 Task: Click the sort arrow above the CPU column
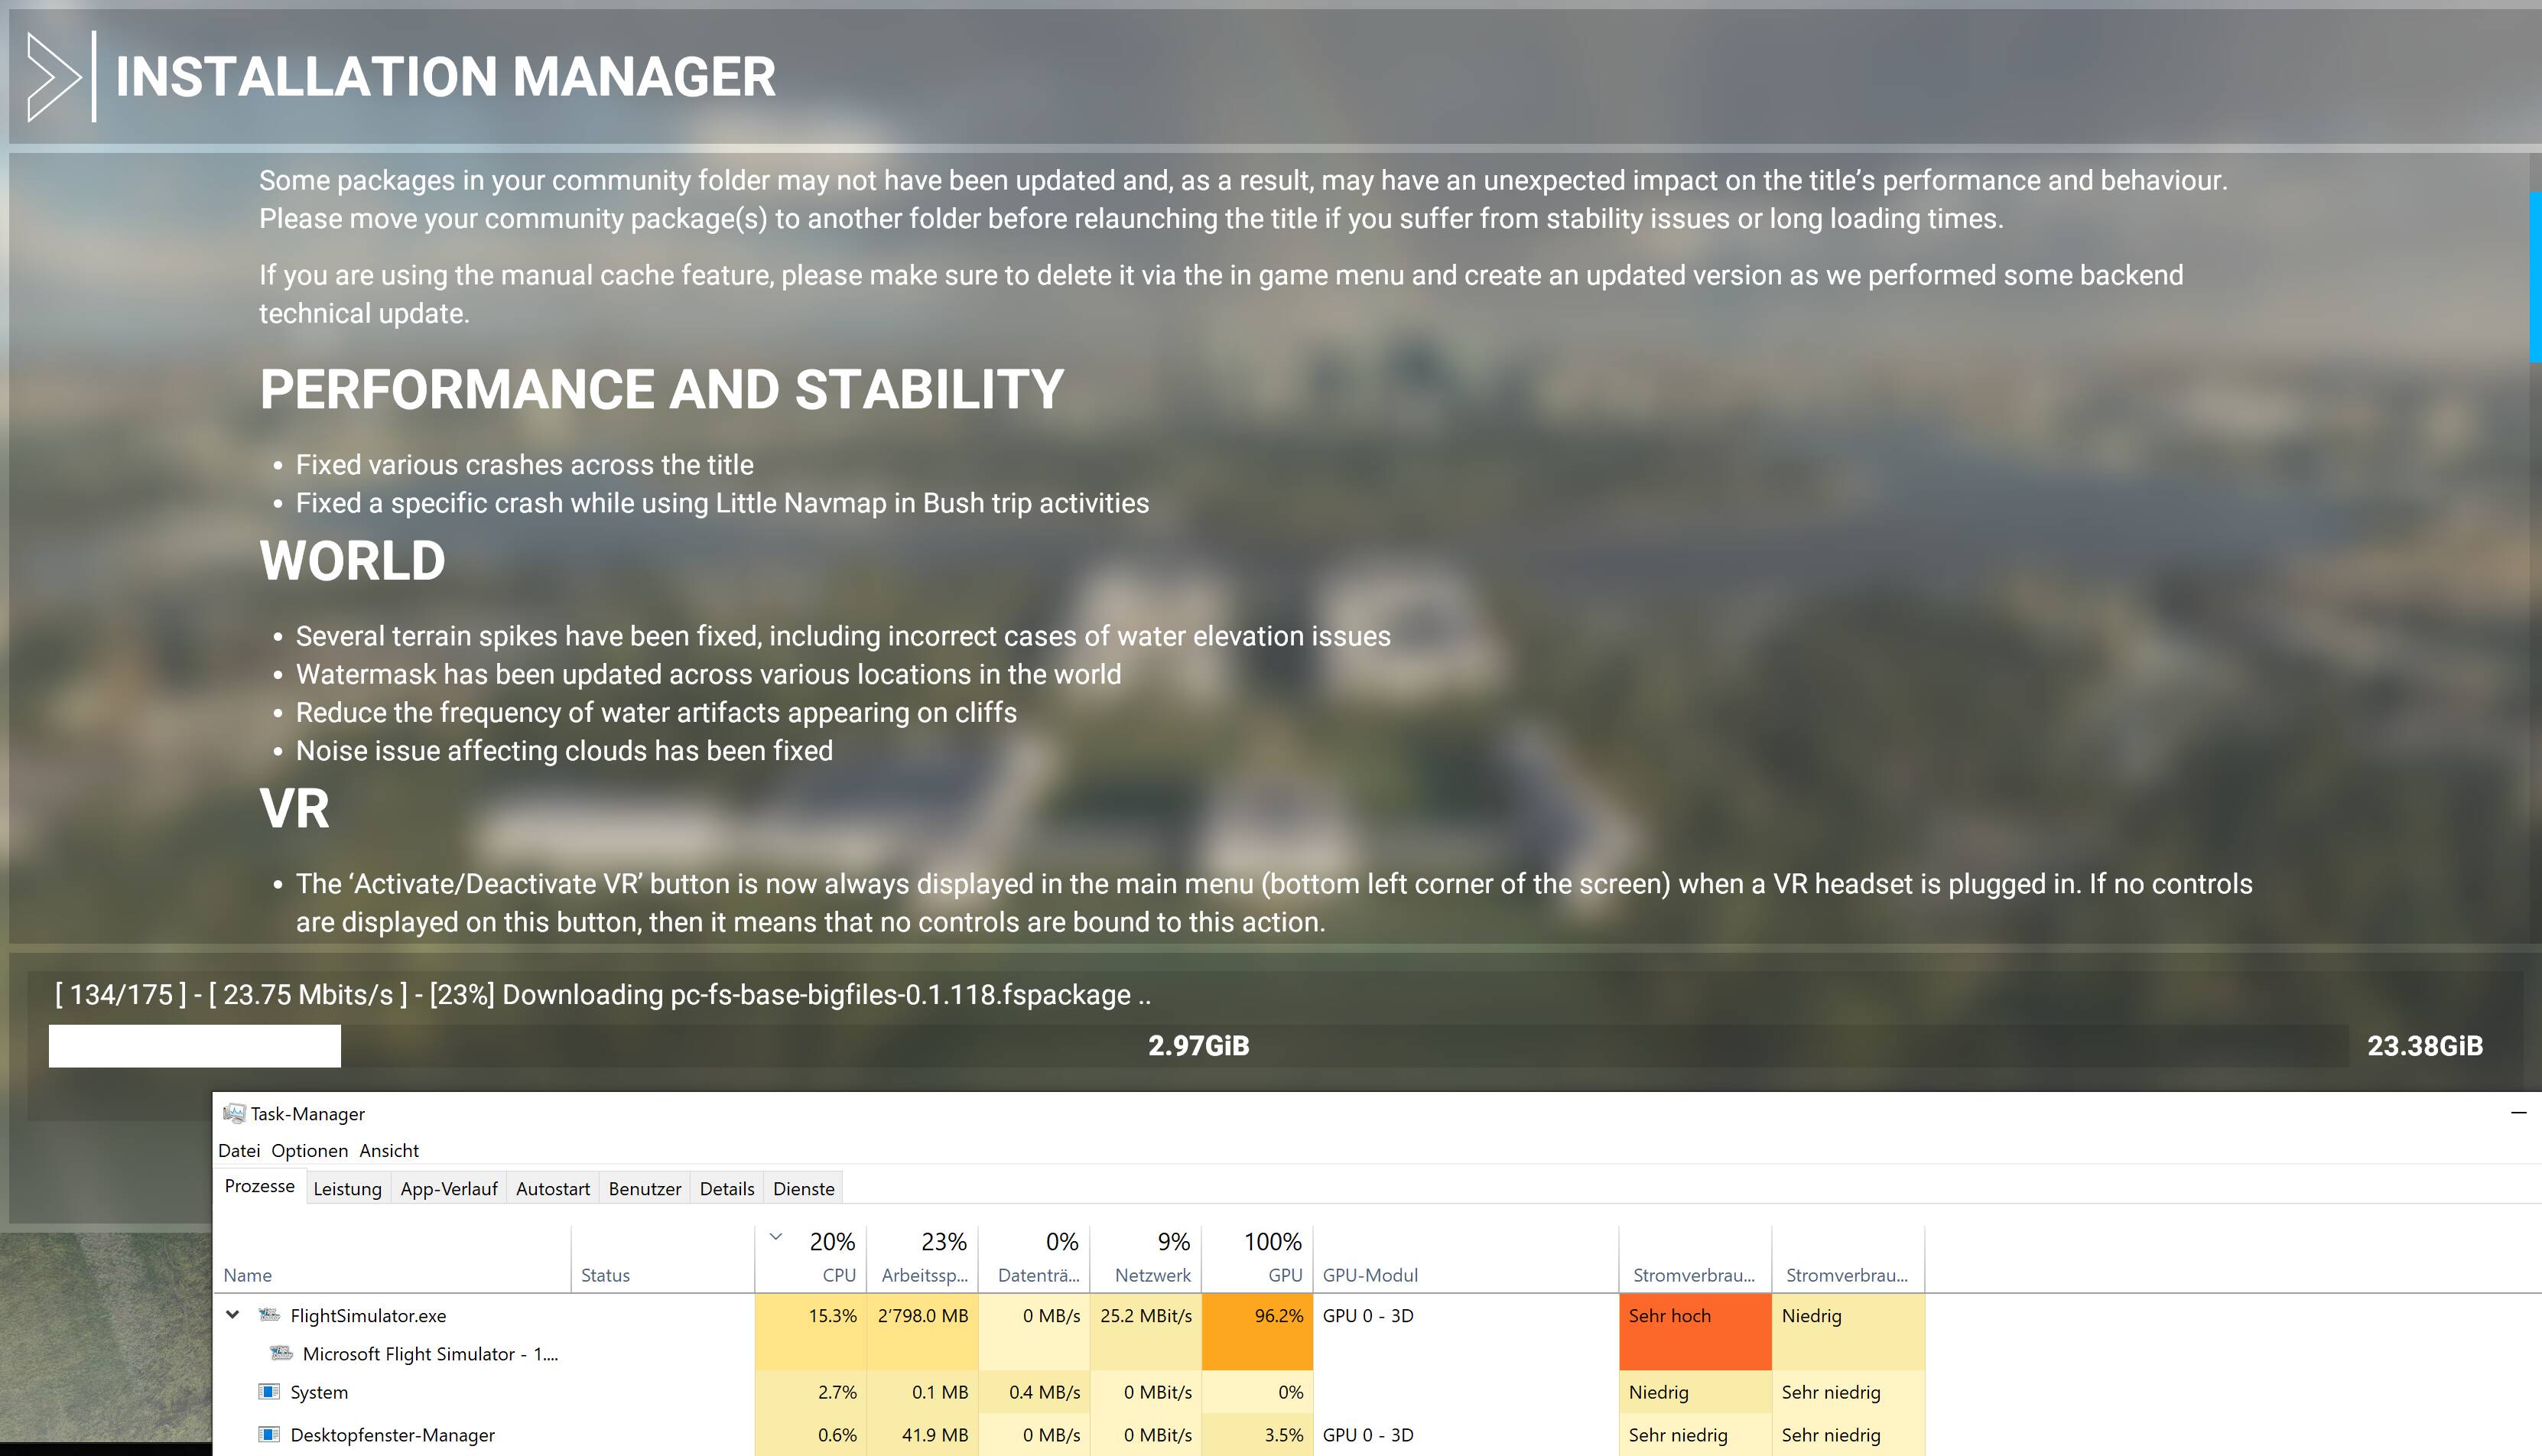[x=776, y=1236]
